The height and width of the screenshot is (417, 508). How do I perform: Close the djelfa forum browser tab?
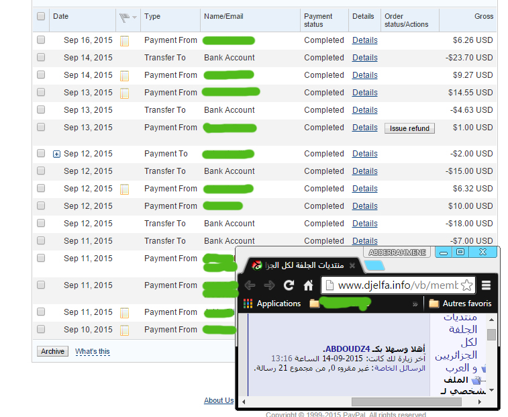pos(352,265)
